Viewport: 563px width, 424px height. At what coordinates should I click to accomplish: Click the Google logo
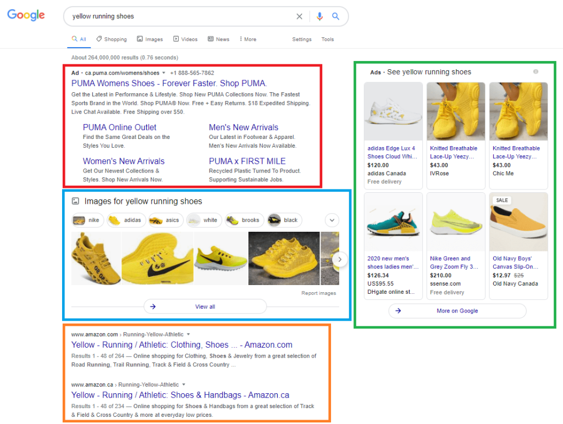pyautogui.click(x=25, y=15)
